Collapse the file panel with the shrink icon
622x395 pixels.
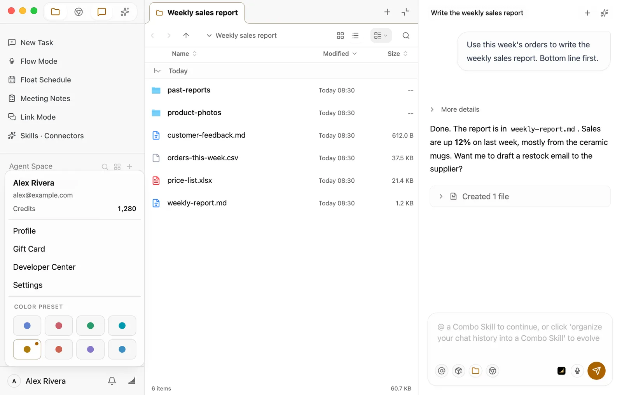click(x=405, y=12)
